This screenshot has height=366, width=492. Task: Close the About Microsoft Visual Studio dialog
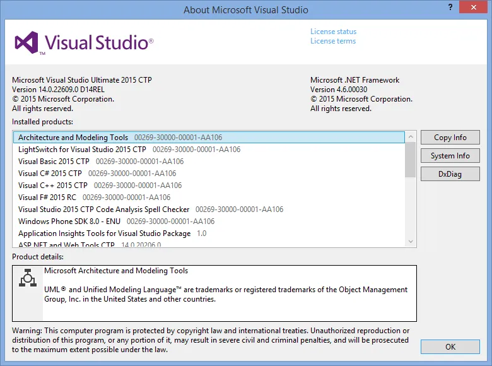click(x=474, y=7)
